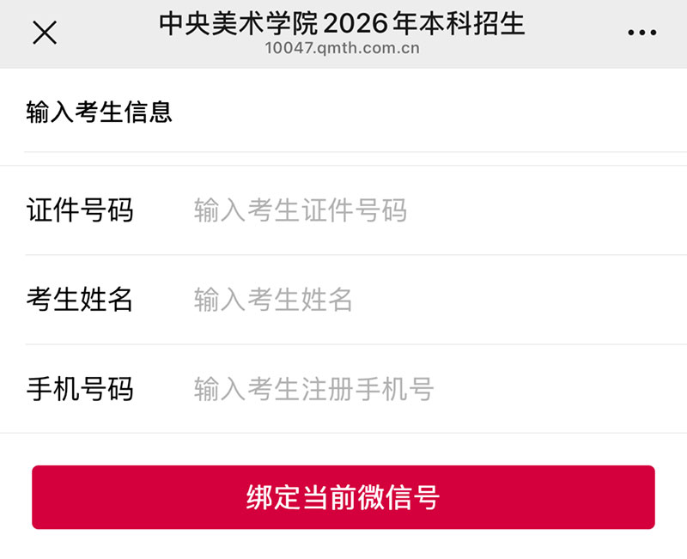Show more actions via the ellipsis icon
The height and width of the screenshot is (559, 687).
pos(641,33)
